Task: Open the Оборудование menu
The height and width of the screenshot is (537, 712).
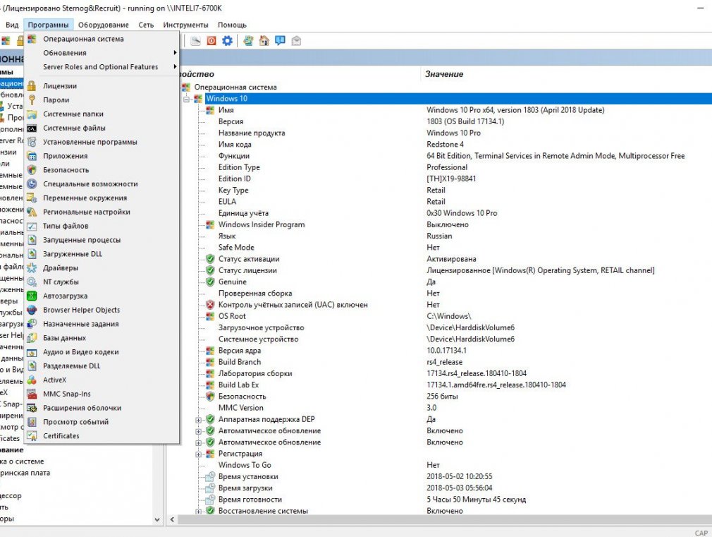Action: click(104, 25)
